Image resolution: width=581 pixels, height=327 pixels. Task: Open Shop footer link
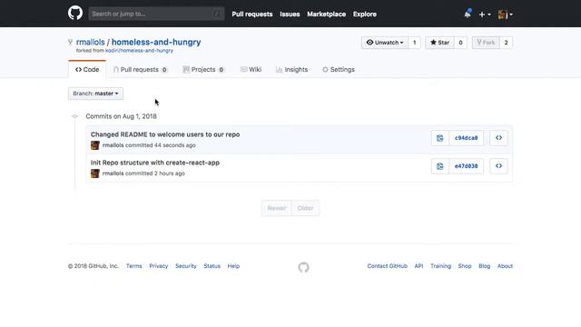point(465,266)
